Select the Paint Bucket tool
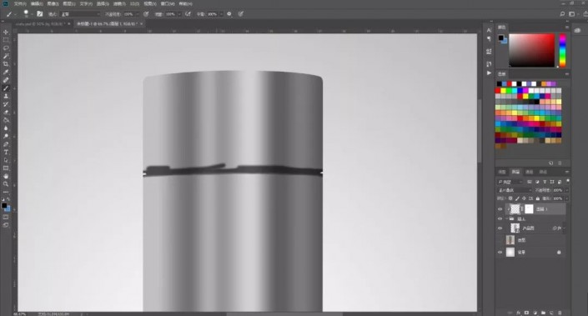588x316 pixels. tap(6, 120)
